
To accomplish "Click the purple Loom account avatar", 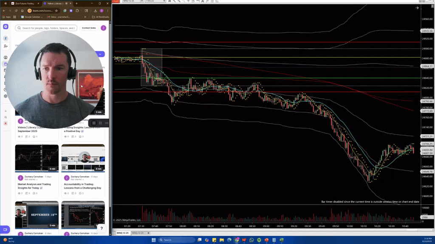I will [x=104, y=28].
